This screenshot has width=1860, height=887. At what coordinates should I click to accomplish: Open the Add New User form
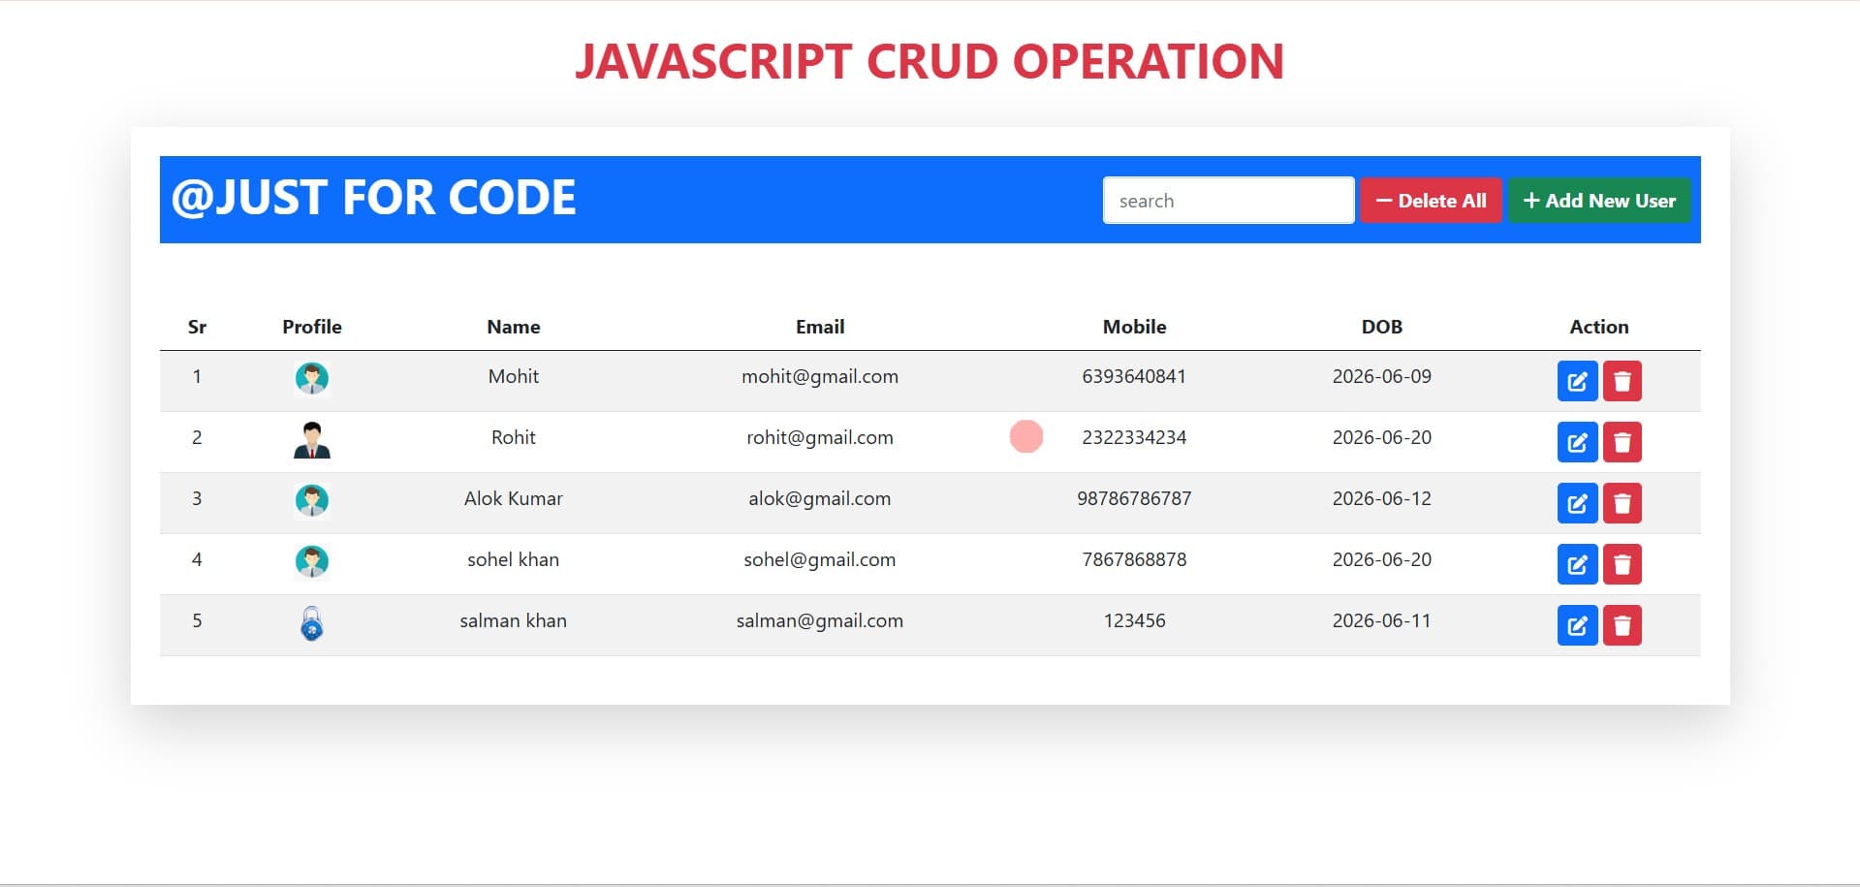pyautogui.click(x=1599, y=201)
